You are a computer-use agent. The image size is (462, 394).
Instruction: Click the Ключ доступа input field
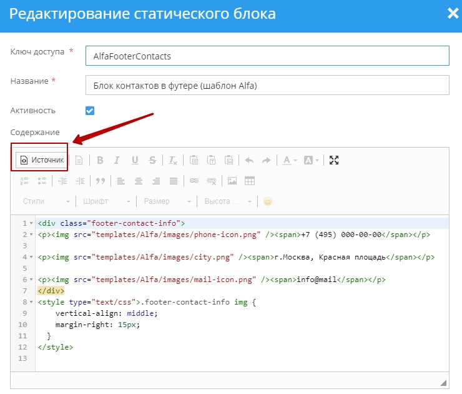pyautogui.click(x=267, y=56)
